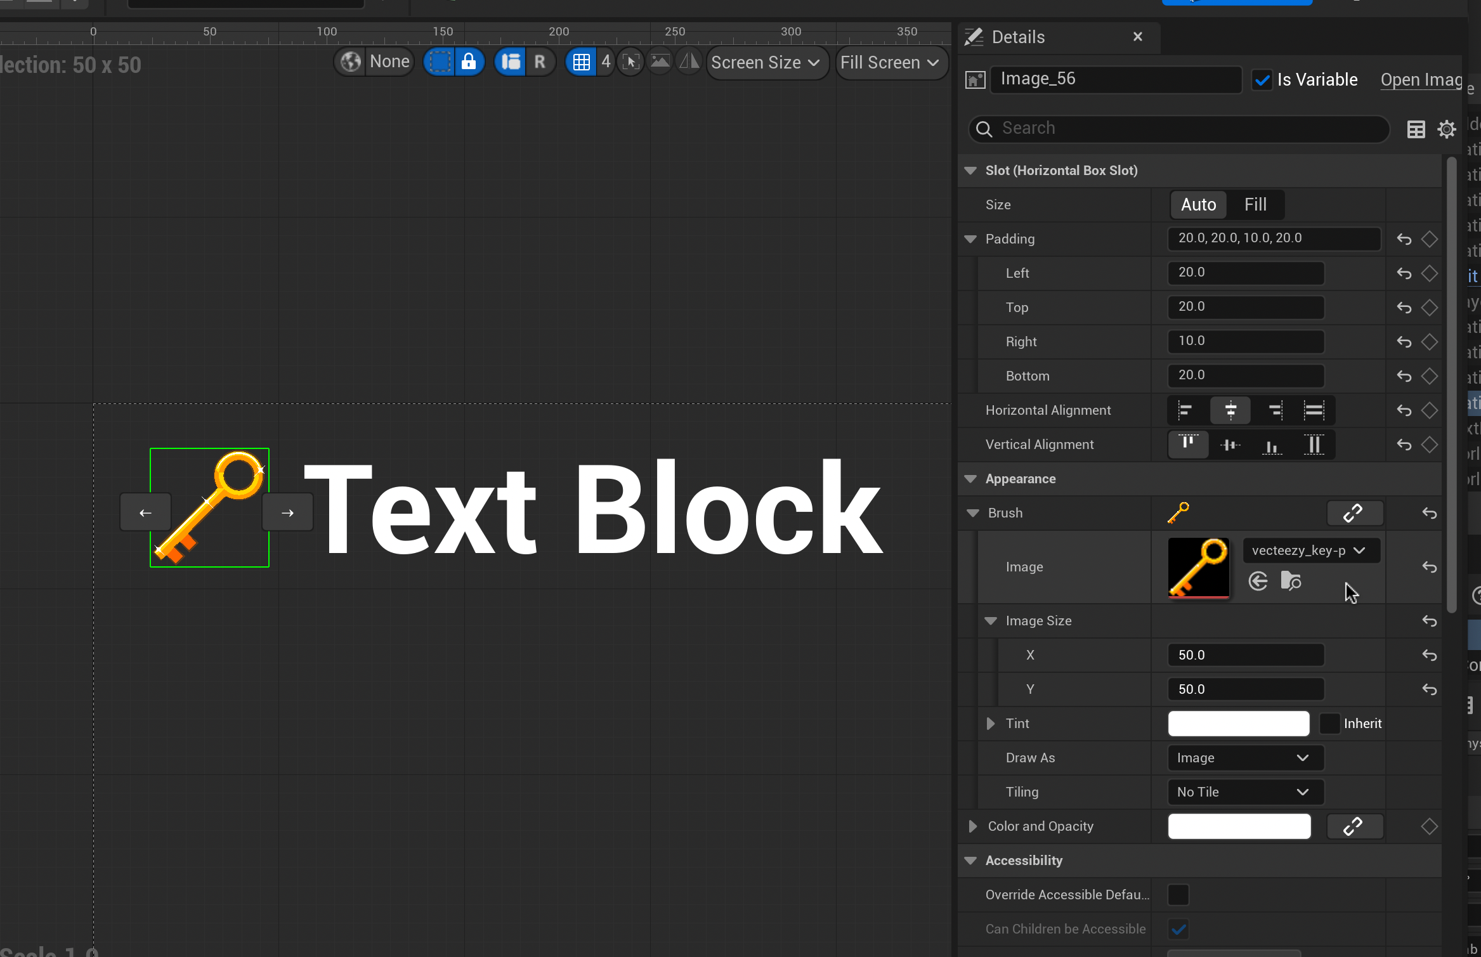Click browse to asset icon under Image
The height and width of the screenshot is (957, 1481).
[1291, 581]
